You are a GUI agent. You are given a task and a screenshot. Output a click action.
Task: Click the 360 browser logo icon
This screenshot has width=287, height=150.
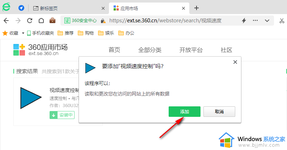point(7,7)
